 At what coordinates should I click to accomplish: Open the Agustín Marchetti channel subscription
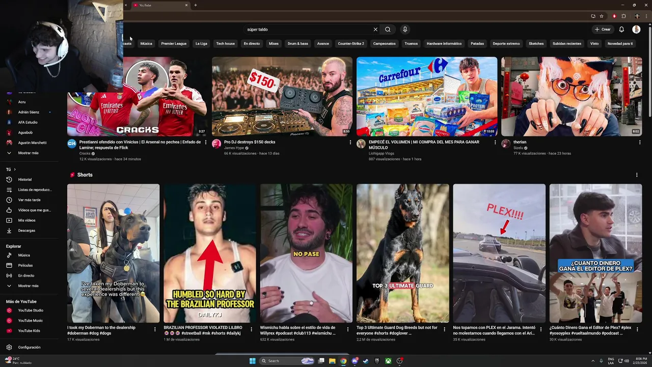(32, 143)
